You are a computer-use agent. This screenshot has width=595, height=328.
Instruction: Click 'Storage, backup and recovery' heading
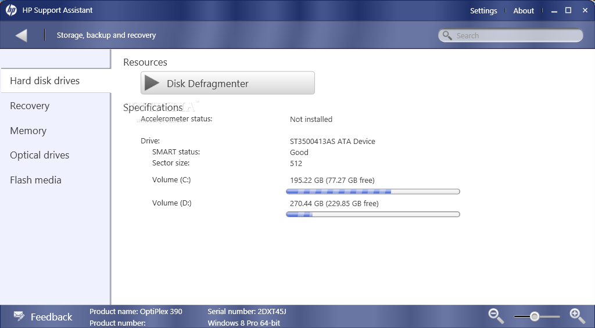(x=106, y=35)
